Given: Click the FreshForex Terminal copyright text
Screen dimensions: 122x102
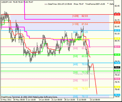Looking at the screenshot, I should pos(29,97).
